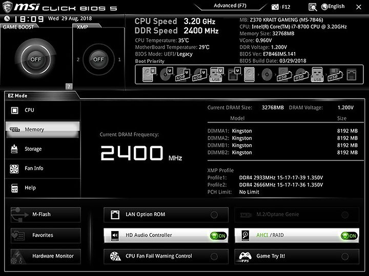Open the Hardware Monitor

click(x=46, y=256)
